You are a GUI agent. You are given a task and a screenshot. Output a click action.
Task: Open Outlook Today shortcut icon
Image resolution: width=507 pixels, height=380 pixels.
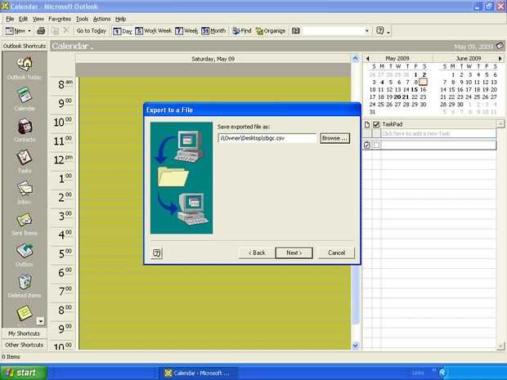pos(25,64)
